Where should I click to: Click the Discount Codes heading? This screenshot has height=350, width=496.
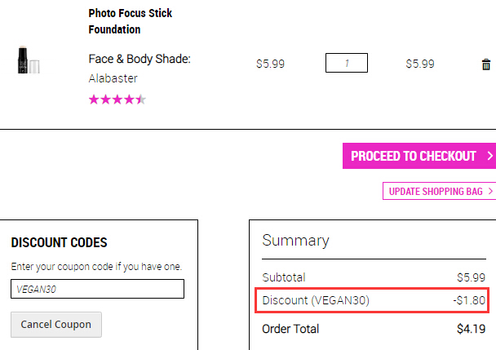60,243
